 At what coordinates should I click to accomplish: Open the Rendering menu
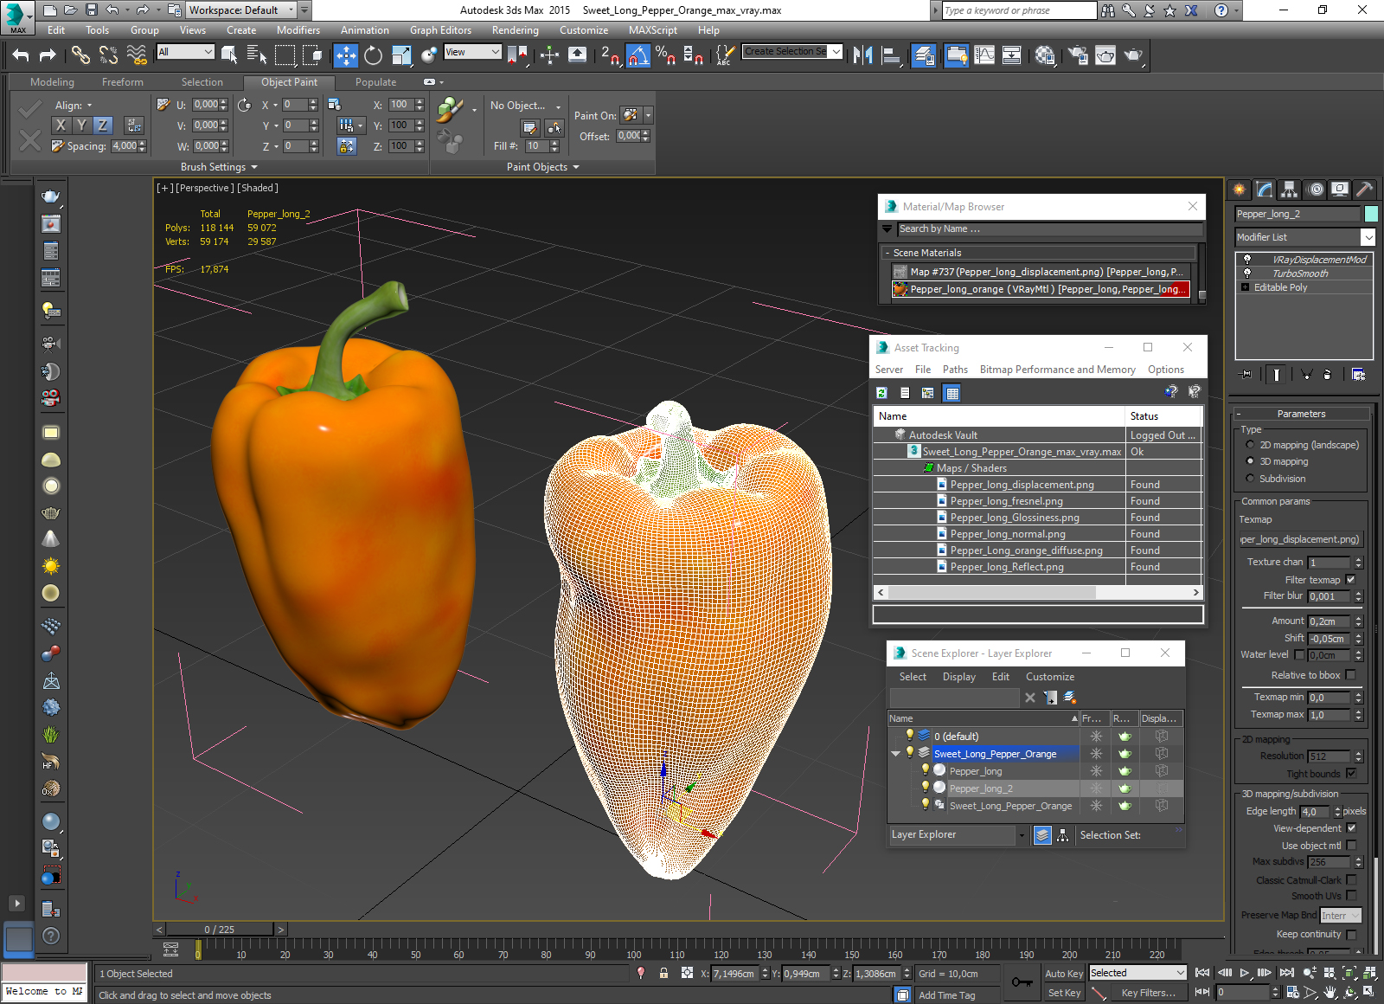[x=515, y=30]
